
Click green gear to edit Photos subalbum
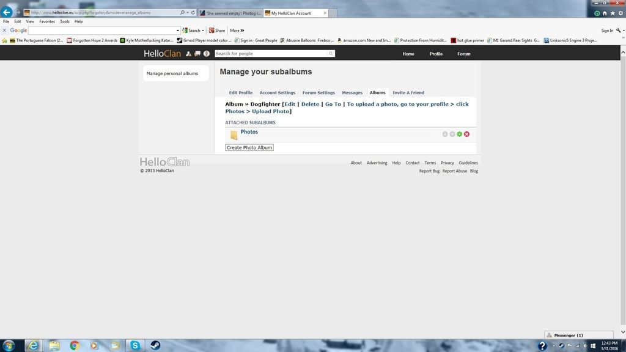460,134
